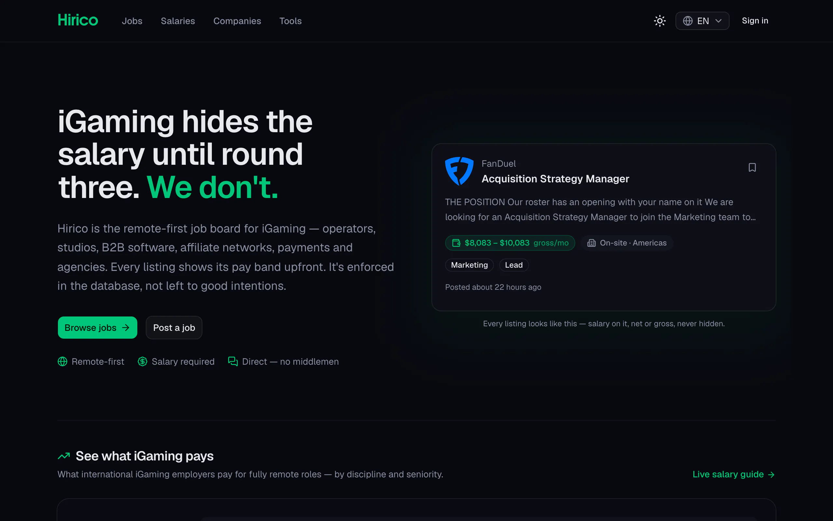The width and height of the screenshot is (833, 521).
Task: Click the Remote-first label
Action: pyautogui.click(x=98, y=361)
